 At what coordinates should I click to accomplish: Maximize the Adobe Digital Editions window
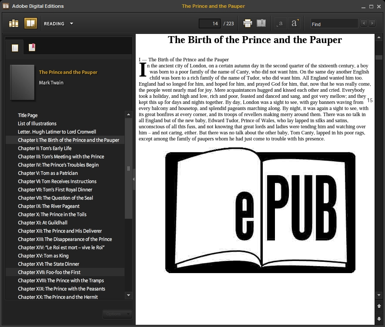click(x=371, y=7)
